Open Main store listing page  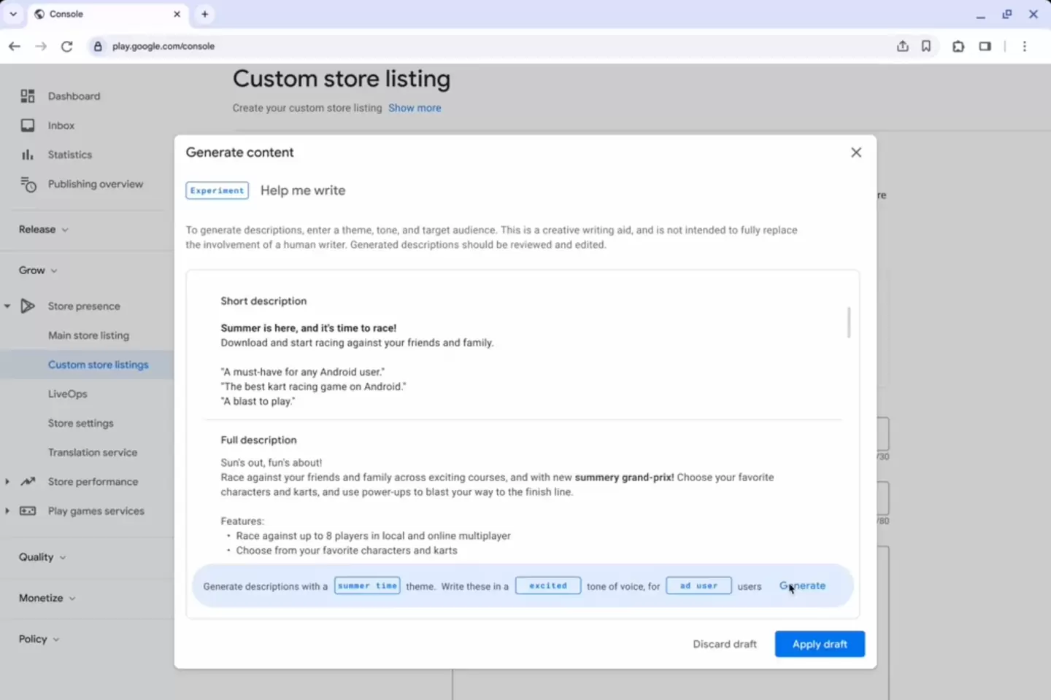pos(88,335)
